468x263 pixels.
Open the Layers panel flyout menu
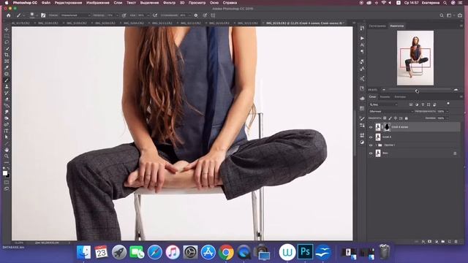(461, 97)
